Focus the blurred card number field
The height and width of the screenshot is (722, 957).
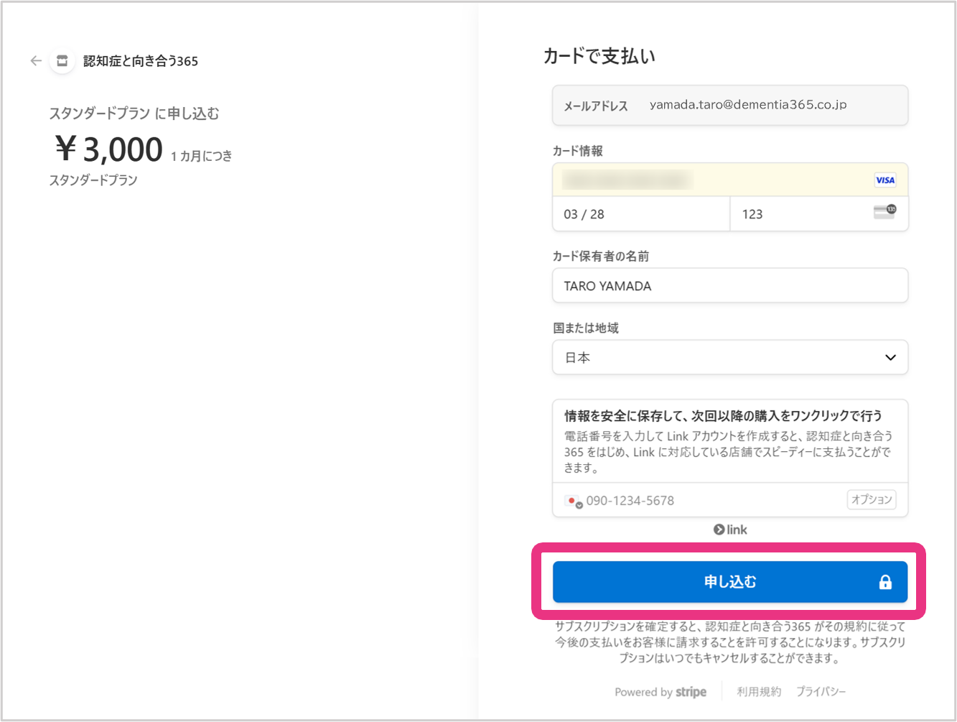click(x=711, y=180)
